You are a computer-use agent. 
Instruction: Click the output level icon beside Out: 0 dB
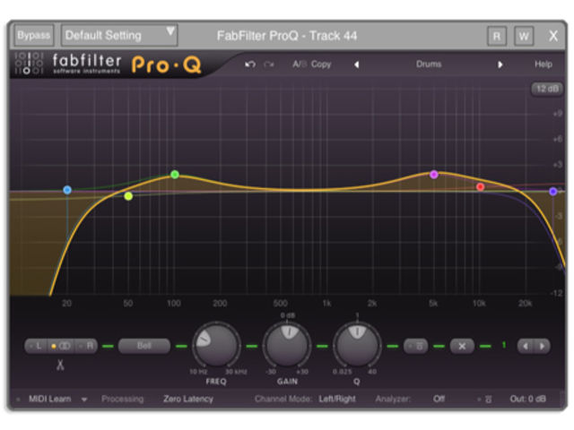coord(486,399)
